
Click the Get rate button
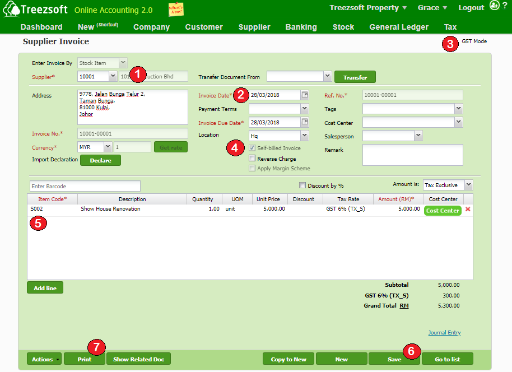[171, 147]
